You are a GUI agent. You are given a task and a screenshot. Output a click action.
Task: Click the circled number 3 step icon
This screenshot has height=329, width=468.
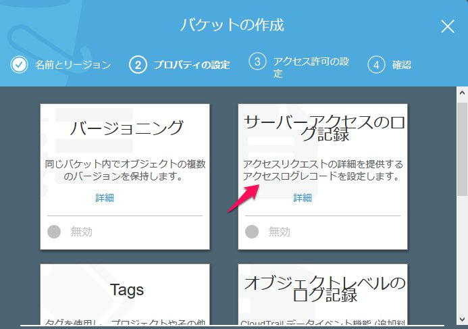coord(257,62)
